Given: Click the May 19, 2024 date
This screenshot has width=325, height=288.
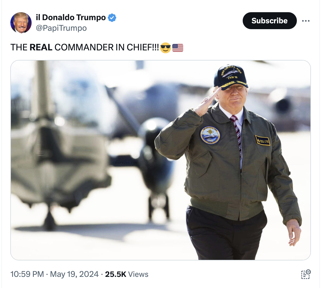Looking at the screenshot, I should click(x=74, y=274).
